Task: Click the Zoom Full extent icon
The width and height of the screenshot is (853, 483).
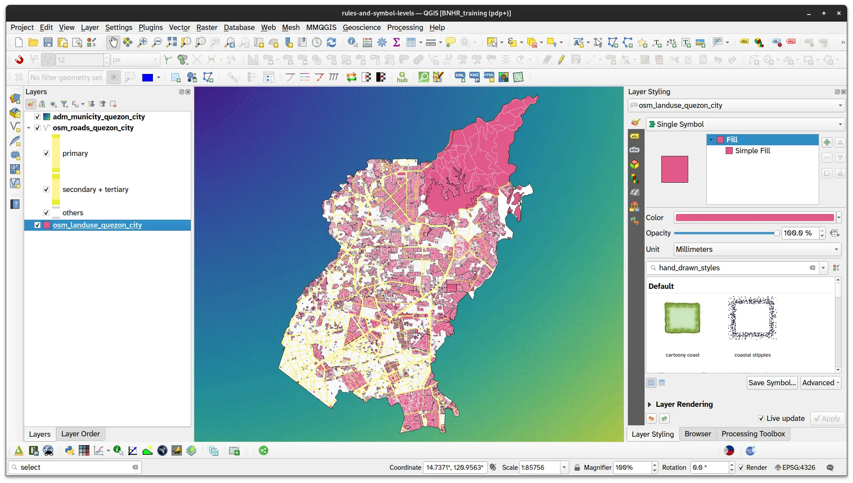Action: tap(171, 42)
